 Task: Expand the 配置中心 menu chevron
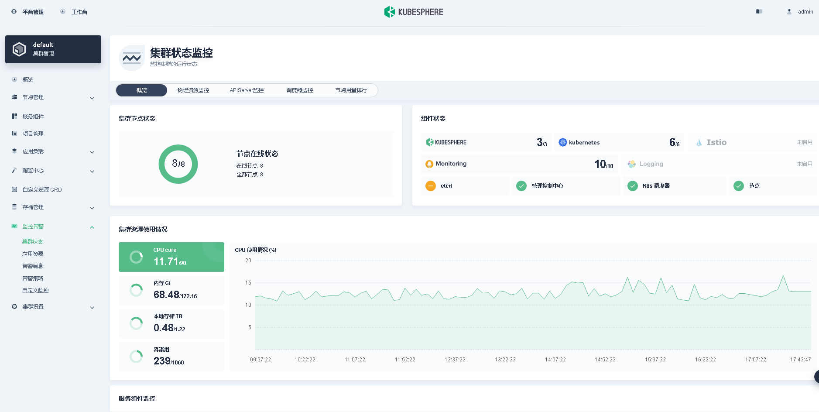(92, 171)
